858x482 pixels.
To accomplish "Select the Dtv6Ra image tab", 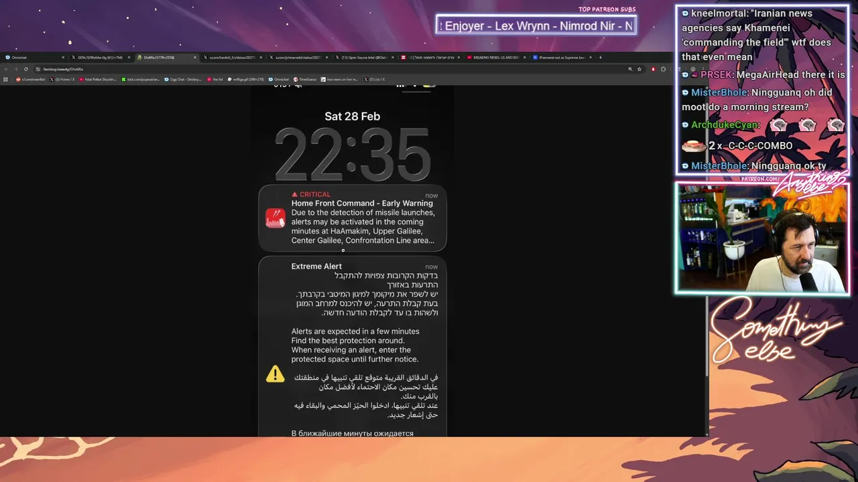I will (166, 58).
